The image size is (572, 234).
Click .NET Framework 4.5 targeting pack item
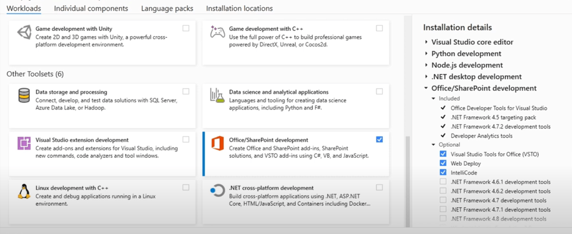tap(493, 117)
